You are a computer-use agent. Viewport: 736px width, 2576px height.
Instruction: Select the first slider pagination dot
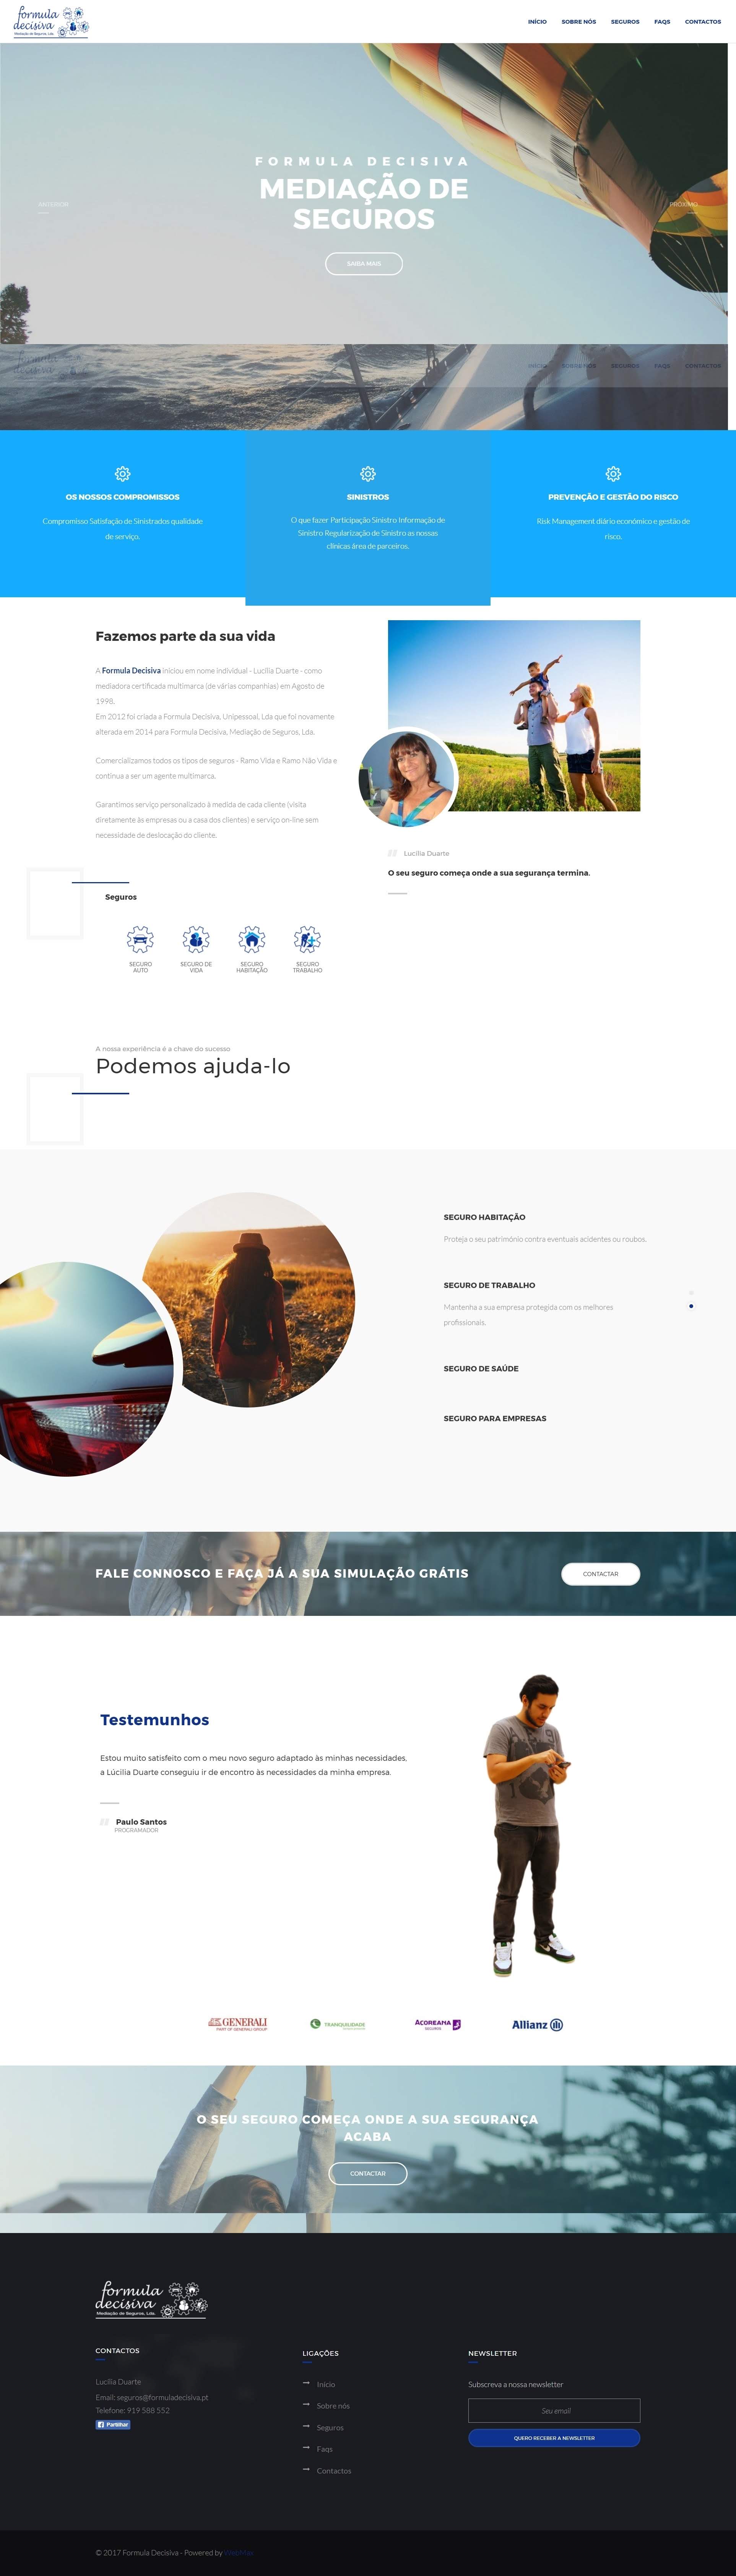point(691,1293)
